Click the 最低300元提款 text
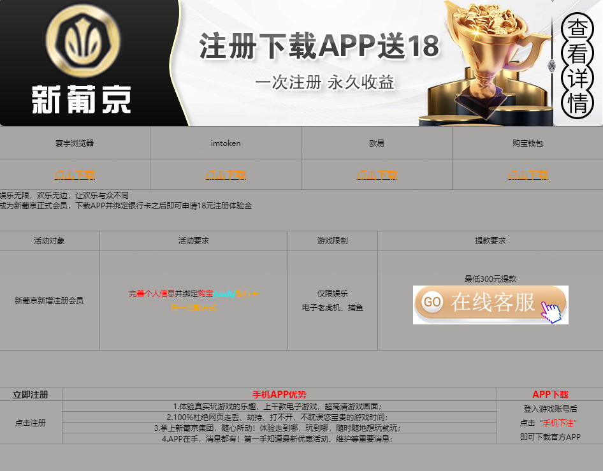The height and width of the screenshot is (471, 603). coord(490,279)
